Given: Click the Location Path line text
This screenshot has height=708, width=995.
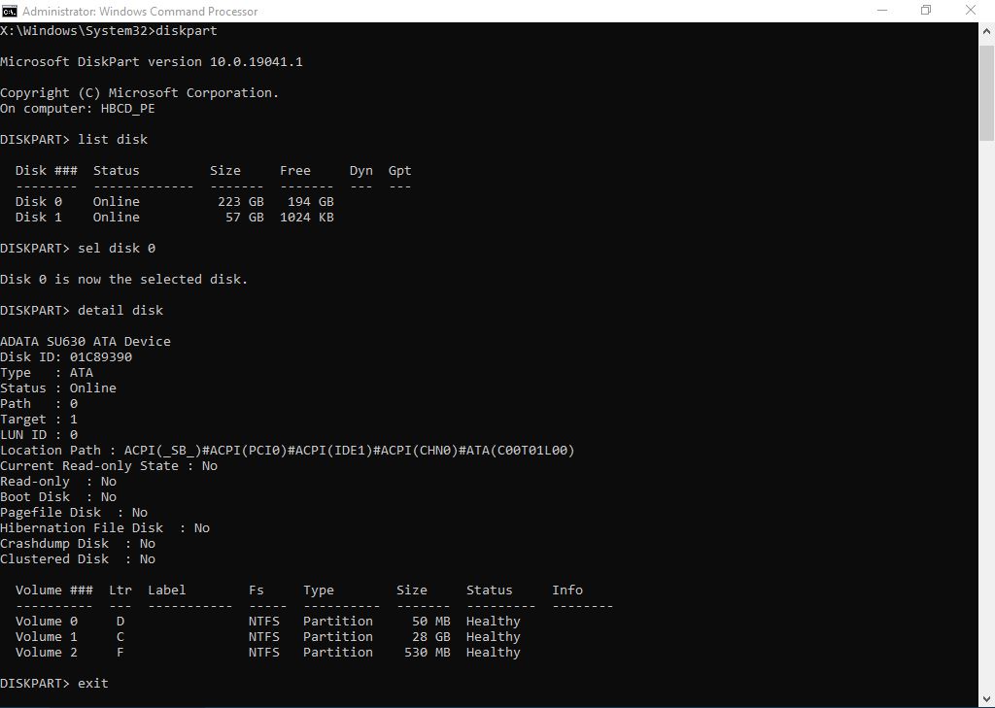Looking at the screenshot, I should coord(288,451).
